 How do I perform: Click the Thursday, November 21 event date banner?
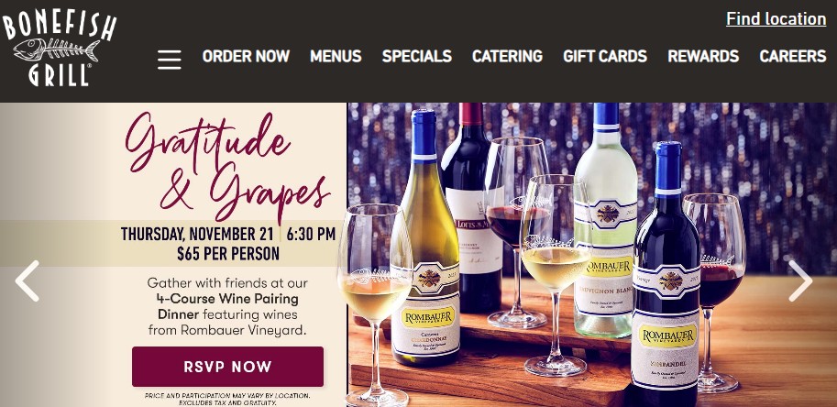click(228, 243)
